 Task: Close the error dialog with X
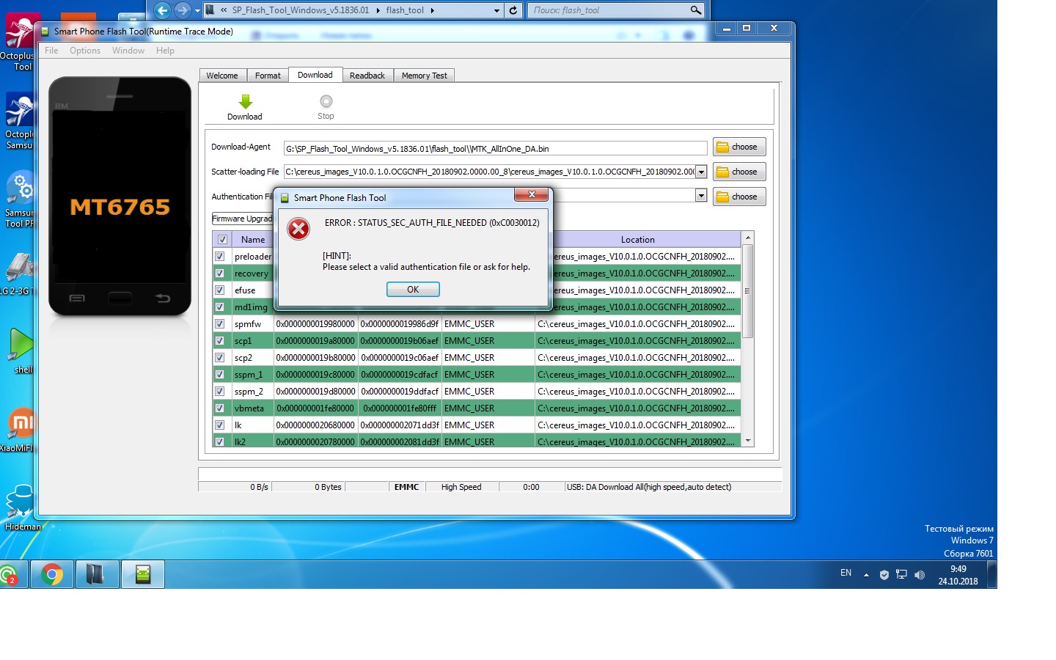532,194
